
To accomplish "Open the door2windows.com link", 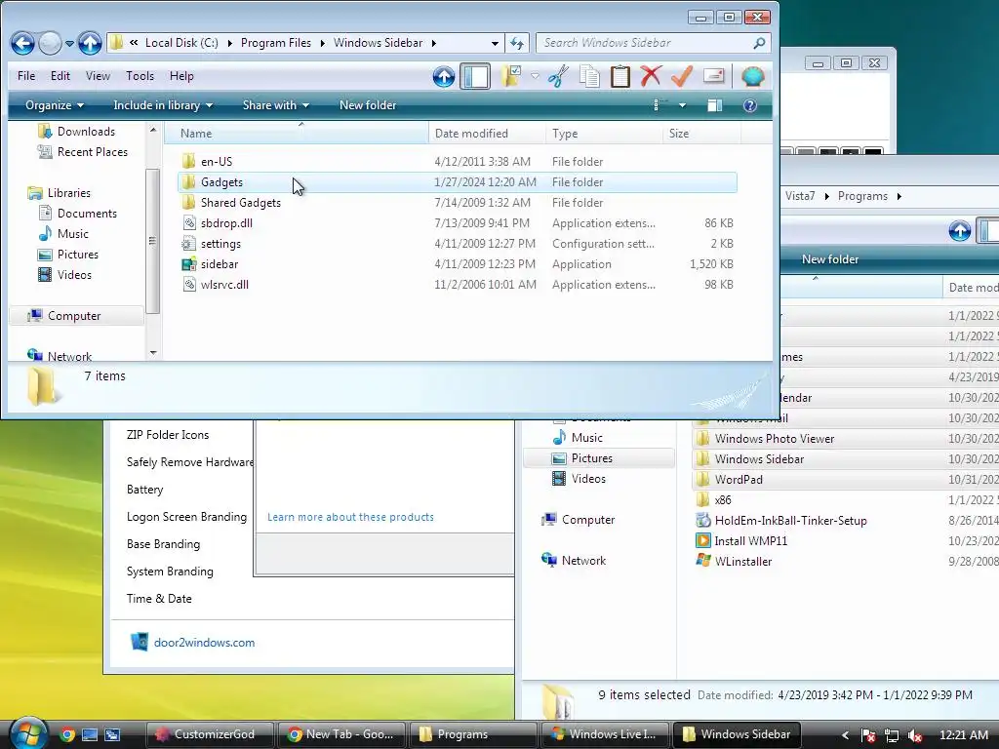I will click(x=204, y=643).
